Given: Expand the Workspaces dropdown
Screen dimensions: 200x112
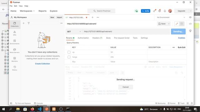Looking at the screenshot, I should pyautogui.click(x=27, y=11).
